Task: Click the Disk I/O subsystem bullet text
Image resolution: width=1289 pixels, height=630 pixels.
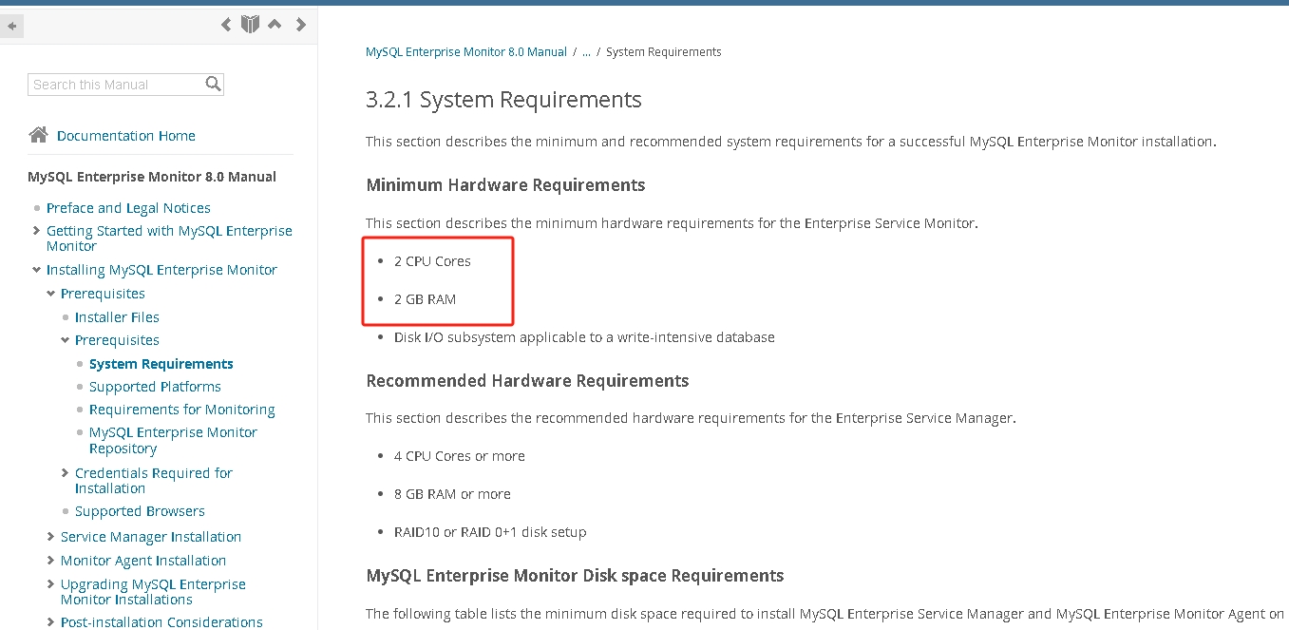Action: [584, 337]
